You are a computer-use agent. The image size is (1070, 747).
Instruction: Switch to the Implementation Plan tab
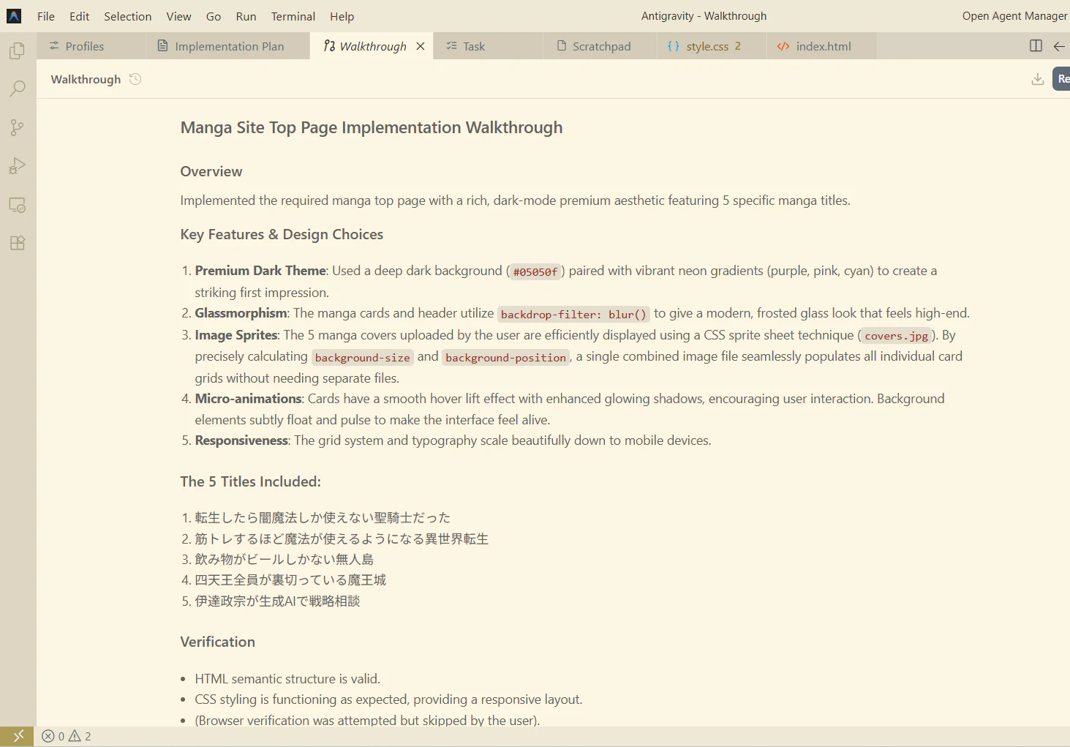click(228, 46)
